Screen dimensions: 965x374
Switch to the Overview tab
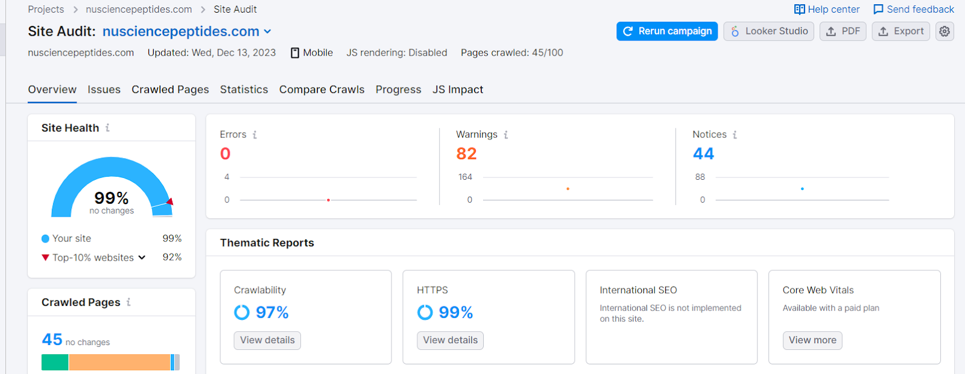point(52,89)
